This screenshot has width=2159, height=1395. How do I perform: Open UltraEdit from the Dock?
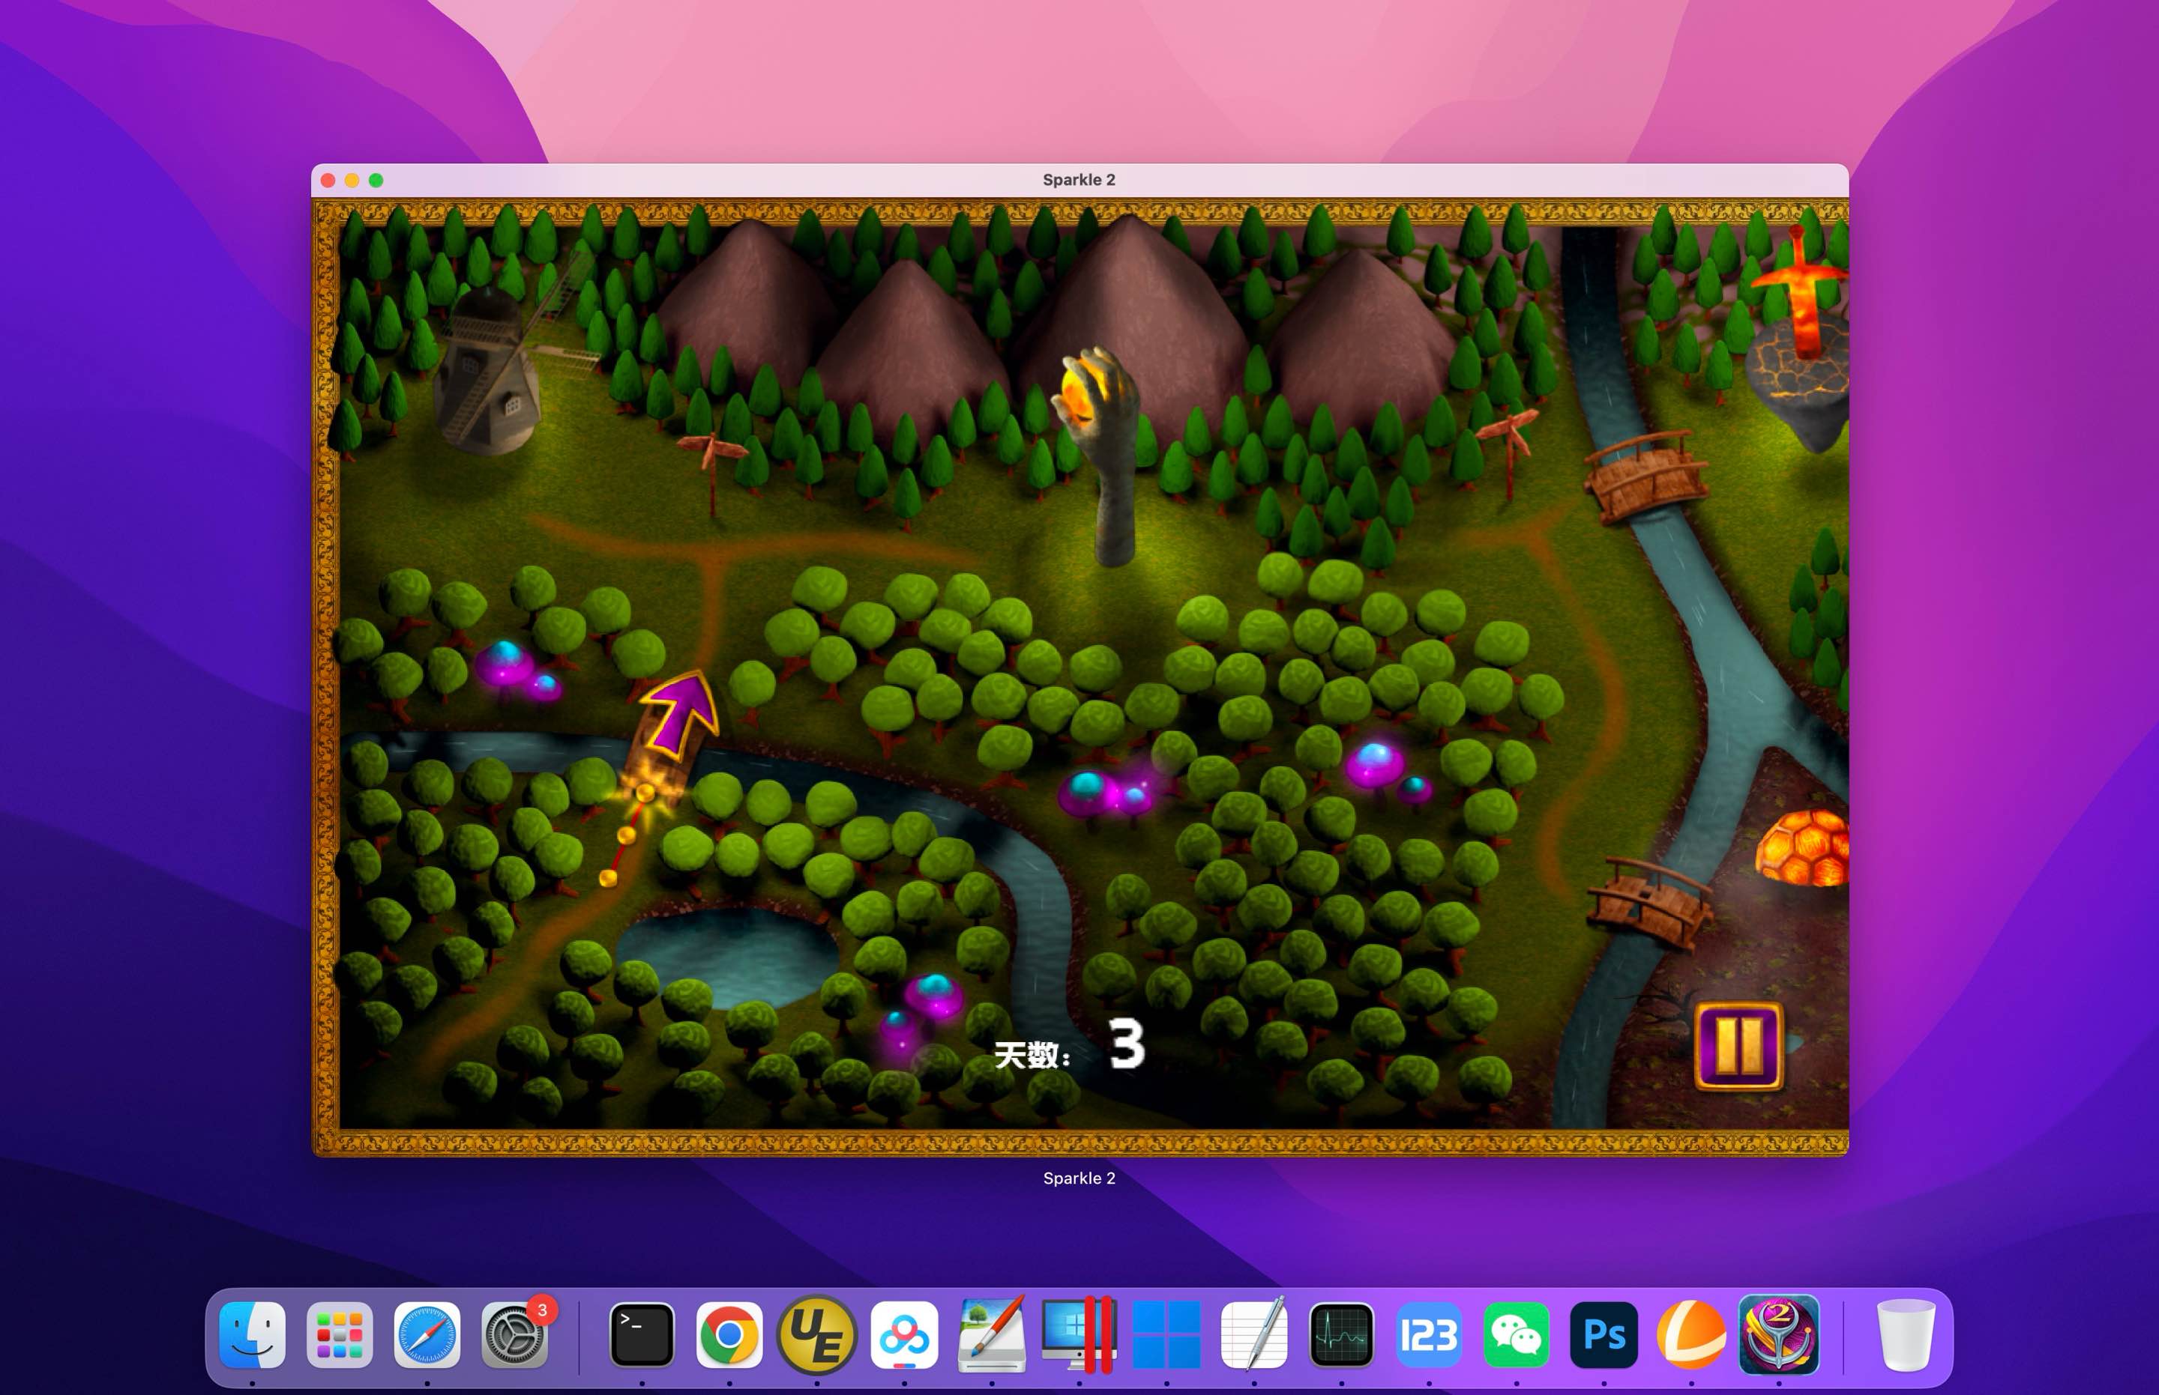coord(816,1334)
